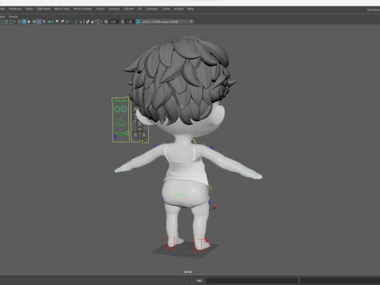Viewport: 380px width, 285px height.
Task: Select the lower-right diamond control box
Action: (x=144, y=135)
